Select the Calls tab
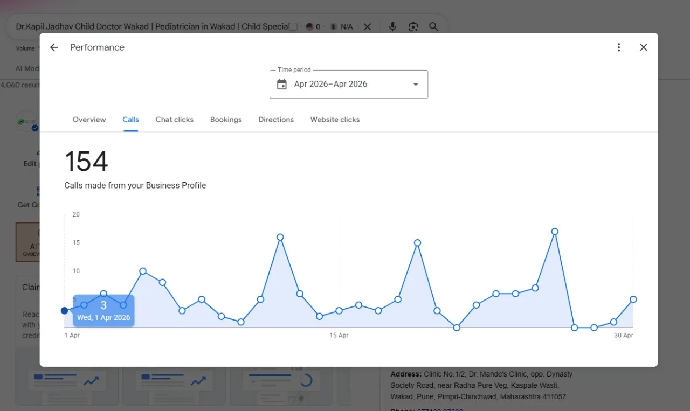 tap(130, 120)
